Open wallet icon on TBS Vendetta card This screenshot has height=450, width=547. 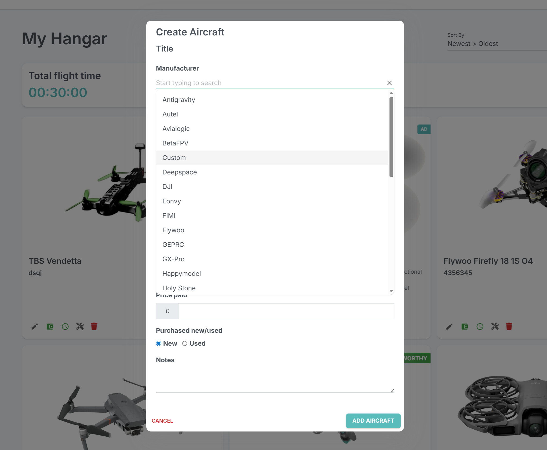point(50,327)
